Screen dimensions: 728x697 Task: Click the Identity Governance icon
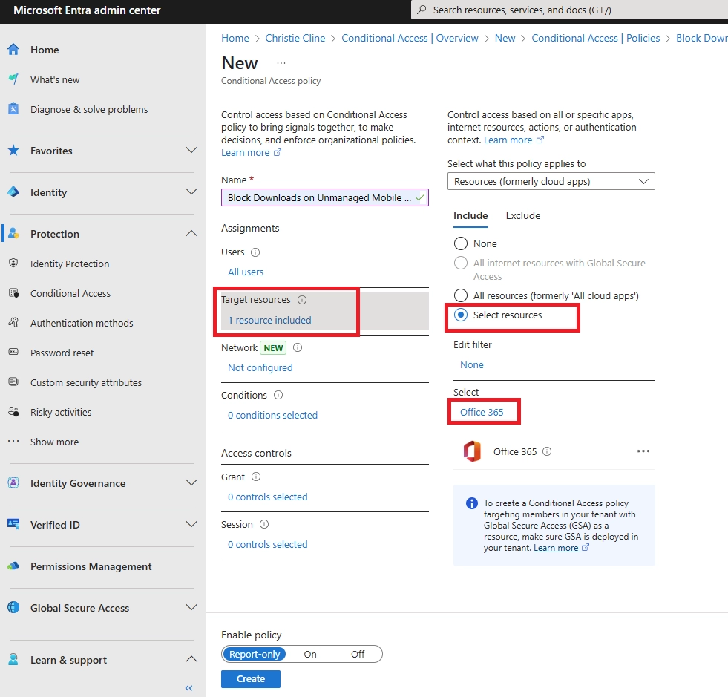[x=13, y=482]
